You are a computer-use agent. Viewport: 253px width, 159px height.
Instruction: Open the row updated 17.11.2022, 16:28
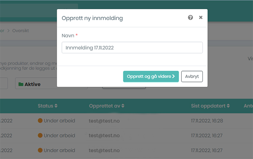[x=207, y=121]
